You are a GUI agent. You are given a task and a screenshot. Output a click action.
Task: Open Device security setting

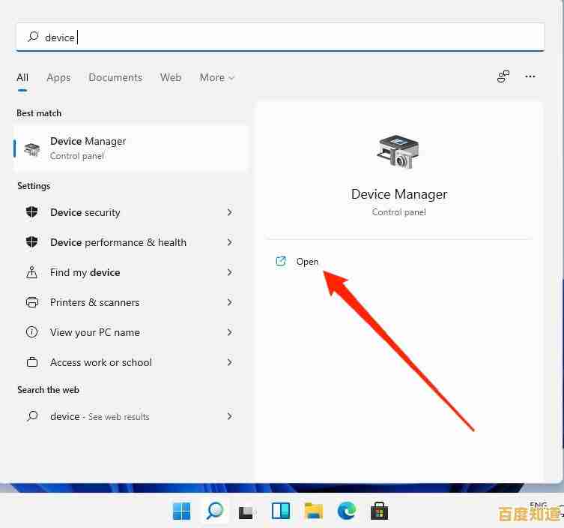coord(131,212)
